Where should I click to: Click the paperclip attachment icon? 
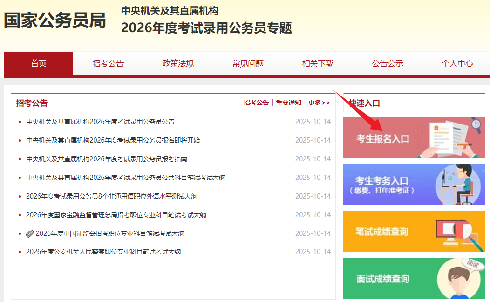pyautogui.click(x=30, y=233)
